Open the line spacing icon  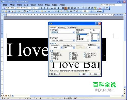point(78,8)
